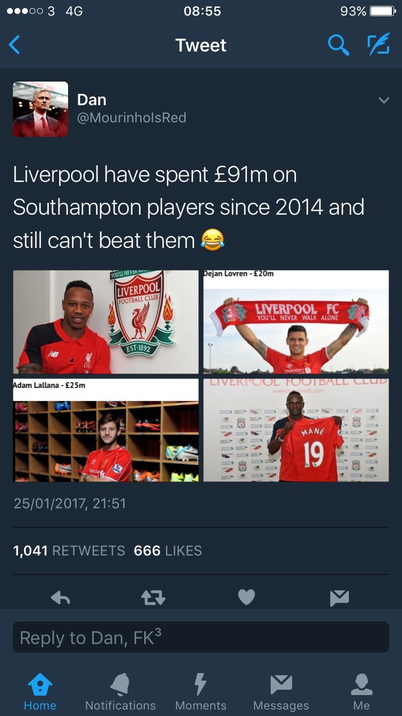Tap the back arrow icon

click(15, 45)
